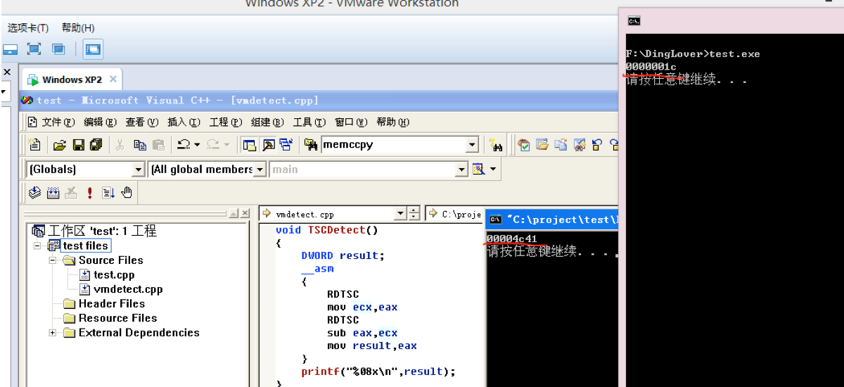Open the memccpy find combo dropdown
844x387 pixels.
[472, 145]
